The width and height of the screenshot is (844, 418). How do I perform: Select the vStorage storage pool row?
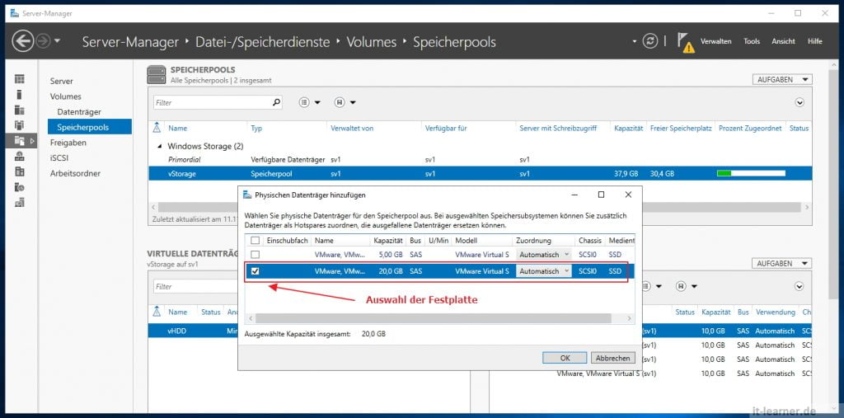click(x=480, y=173)
